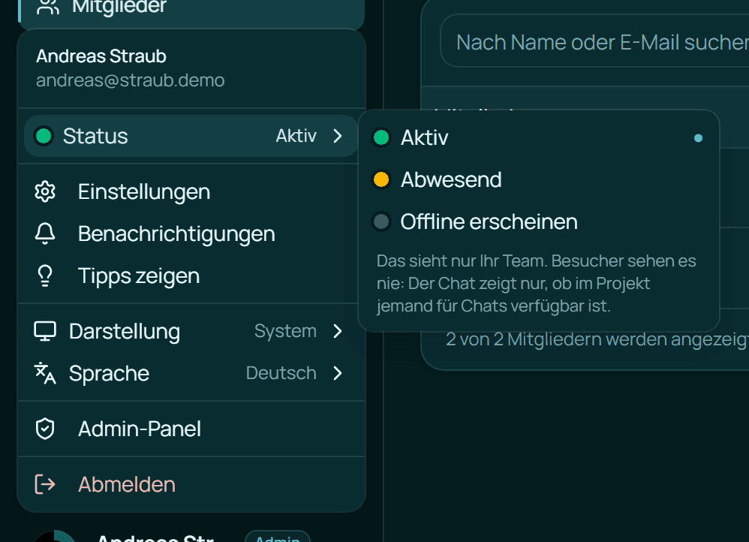Click the selected indicator dot next to Aktiv

pos(699,138)
